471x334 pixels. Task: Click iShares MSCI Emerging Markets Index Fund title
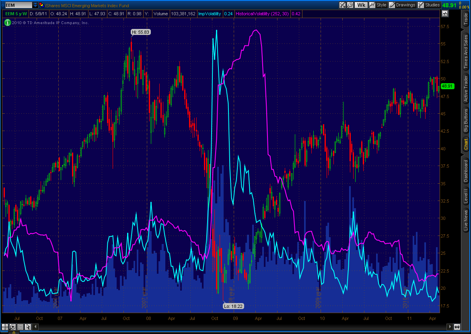(87, 5)
